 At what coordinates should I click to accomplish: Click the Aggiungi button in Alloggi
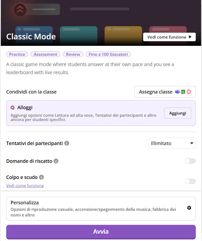tap(178, 113)
